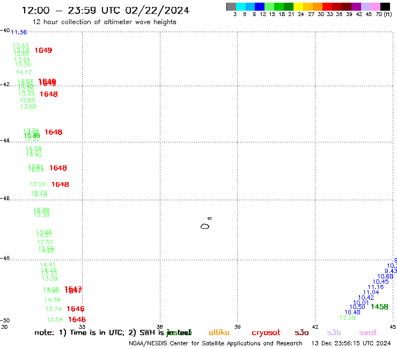Click the blue '10.45' wave height value
Viewport: 397px width, 348px height.
[x=380, y=282]
